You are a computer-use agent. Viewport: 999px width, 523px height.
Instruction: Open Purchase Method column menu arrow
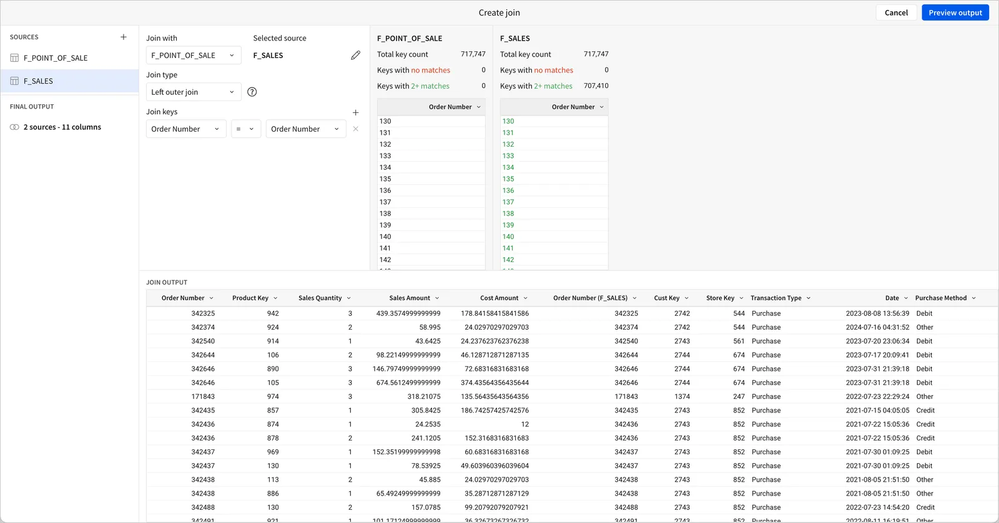(x=973, y=298)
